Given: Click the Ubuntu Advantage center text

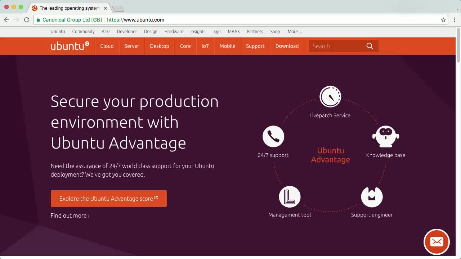Looking at the screenshot, I should coord(331,155).
